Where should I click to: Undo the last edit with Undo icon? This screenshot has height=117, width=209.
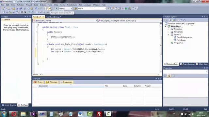tap(36, 8)
